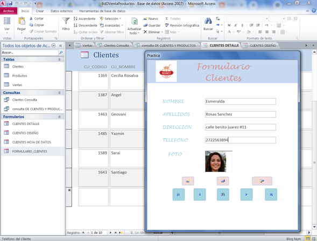The image size is (317, 241).
Task: Collapse the navigation pane shutter bar
Action: pos(60,46)
